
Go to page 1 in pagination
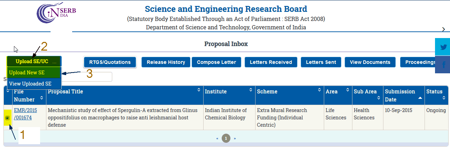click(x=226, y=139)
